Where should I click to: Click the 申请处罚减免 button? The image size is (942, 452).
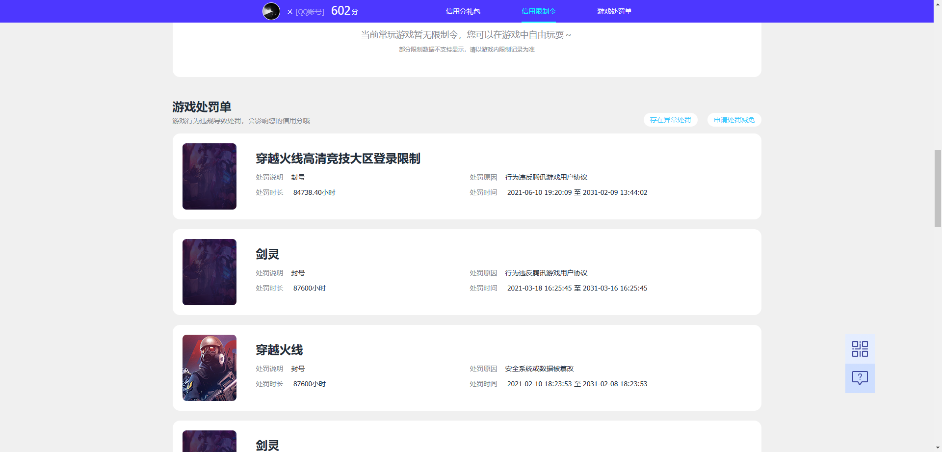click(x=734, y=120)
